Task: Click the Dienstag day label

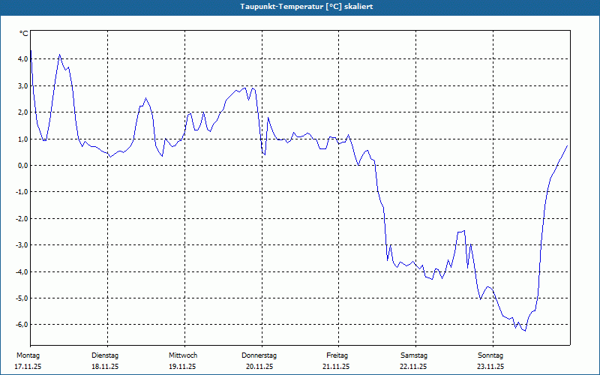Action: coord(105,355)
